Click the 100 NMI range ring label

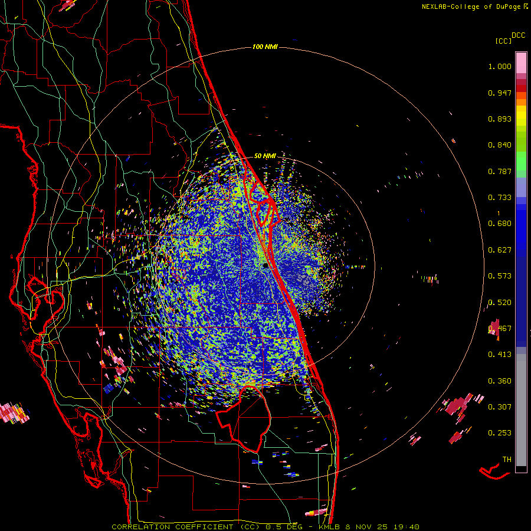coord(265,47)
